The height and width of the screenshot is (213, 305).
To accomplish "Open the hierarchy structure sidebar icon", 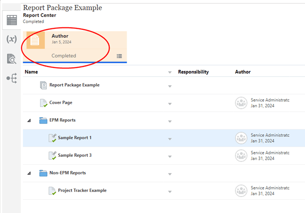I will (11, 78).
